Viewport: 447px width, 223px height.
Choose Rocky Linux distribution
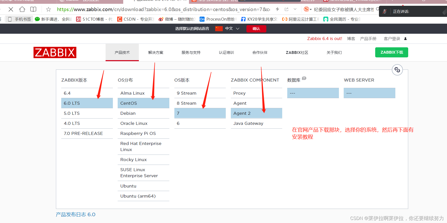point(143,160)
